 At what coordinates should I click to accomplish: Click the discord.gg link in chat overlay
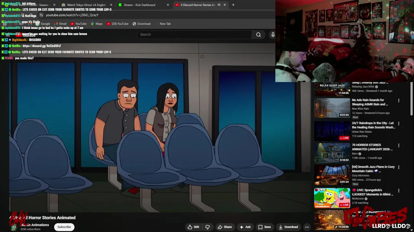pos(42,46)
